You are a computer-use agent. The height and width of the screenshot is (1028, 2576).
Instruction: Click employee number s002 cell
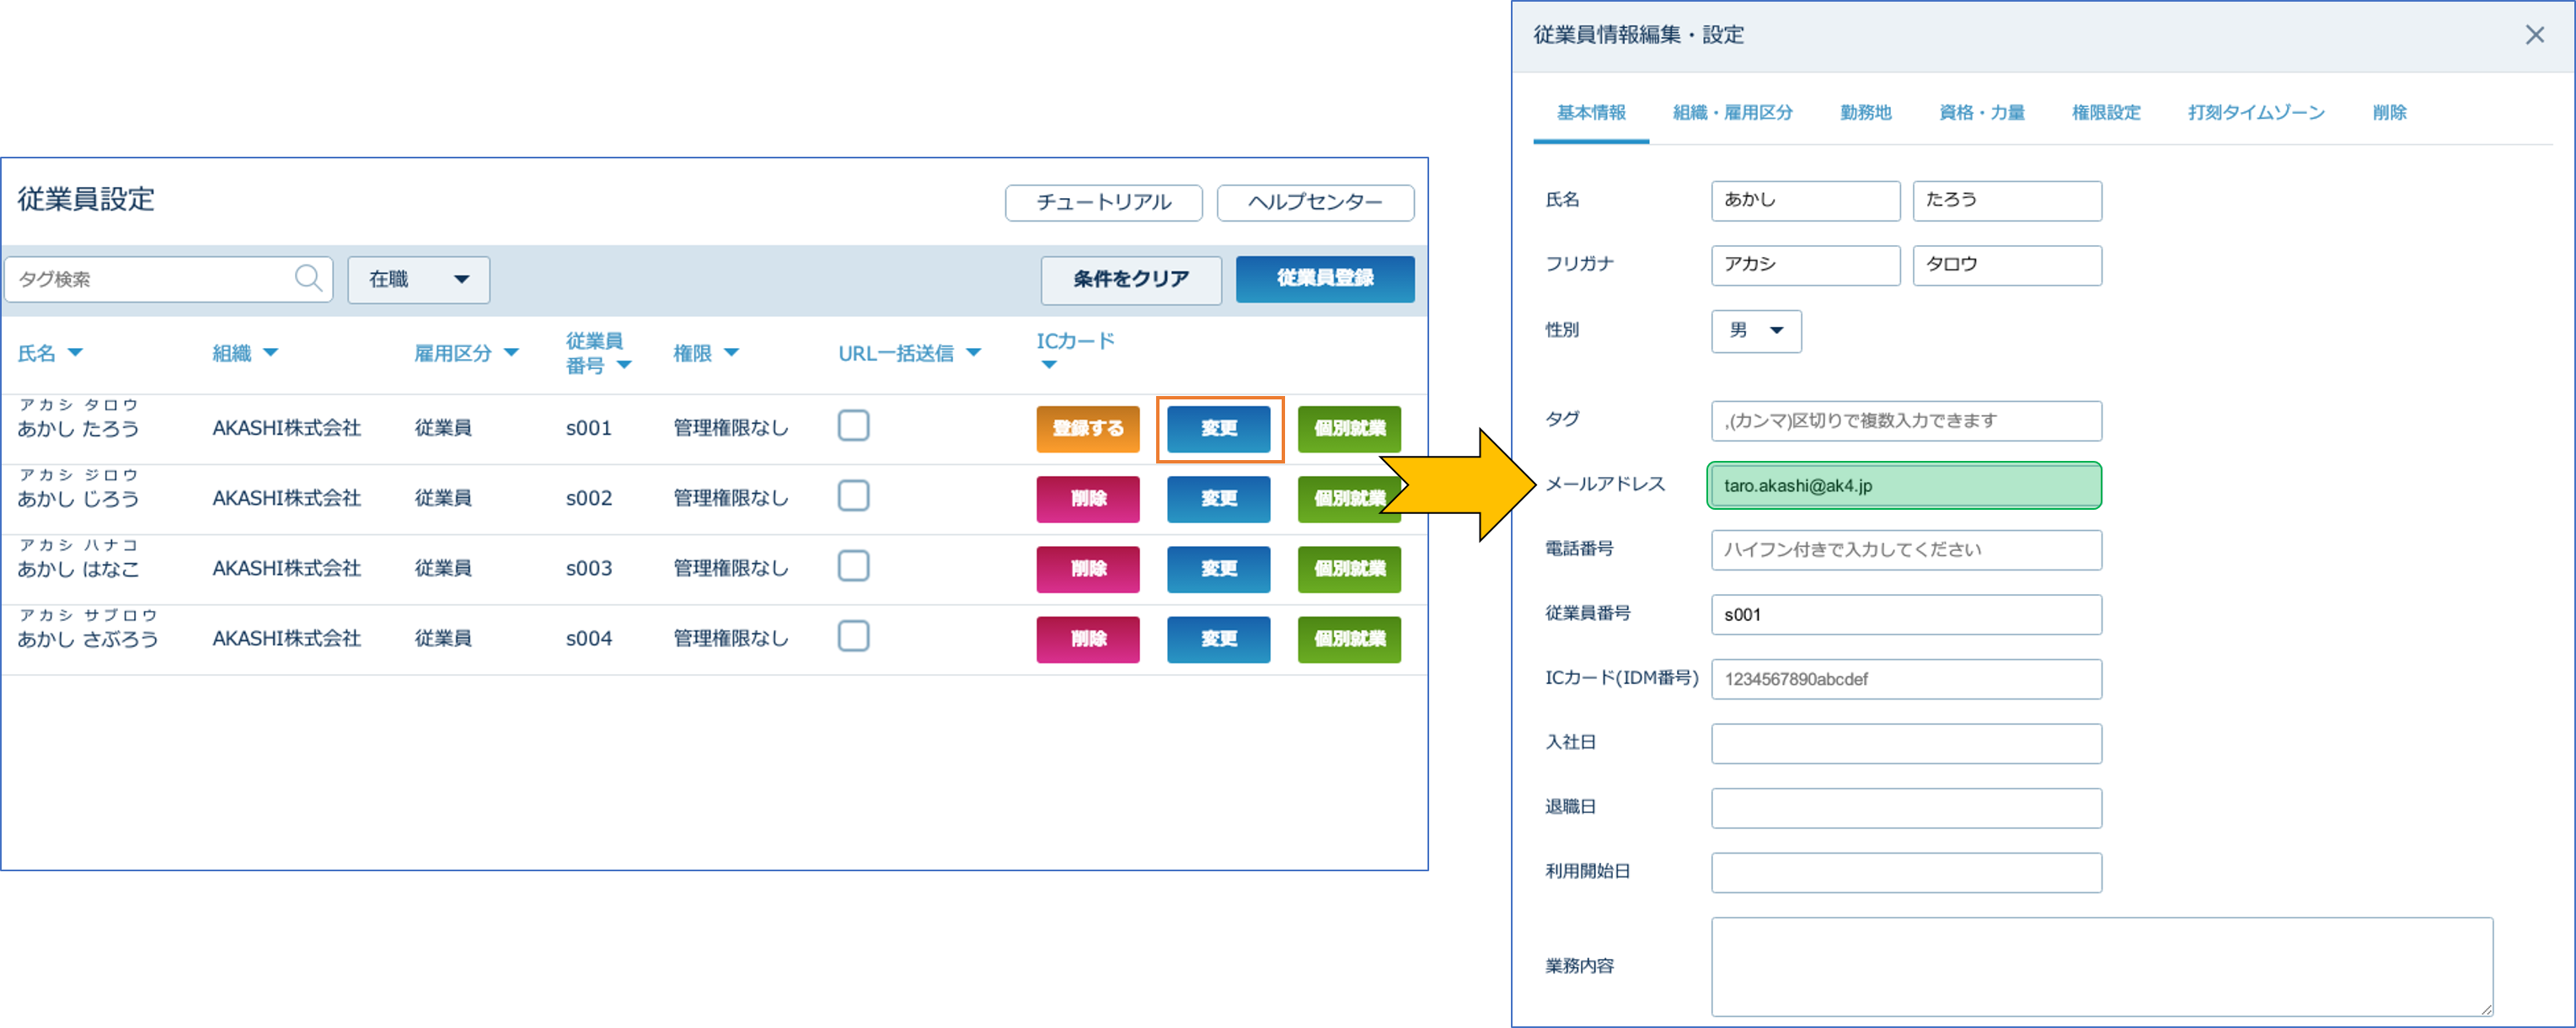click(588, 499)
